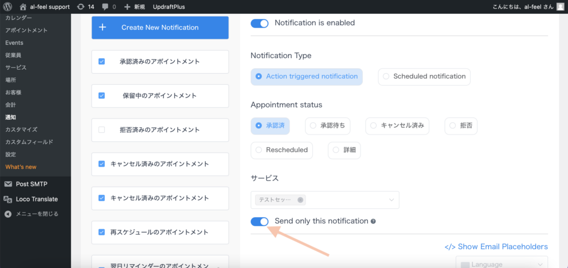Open the カスタマイズ sidebar menu item
The image size is (568, 268).
[x=21, y=130]
